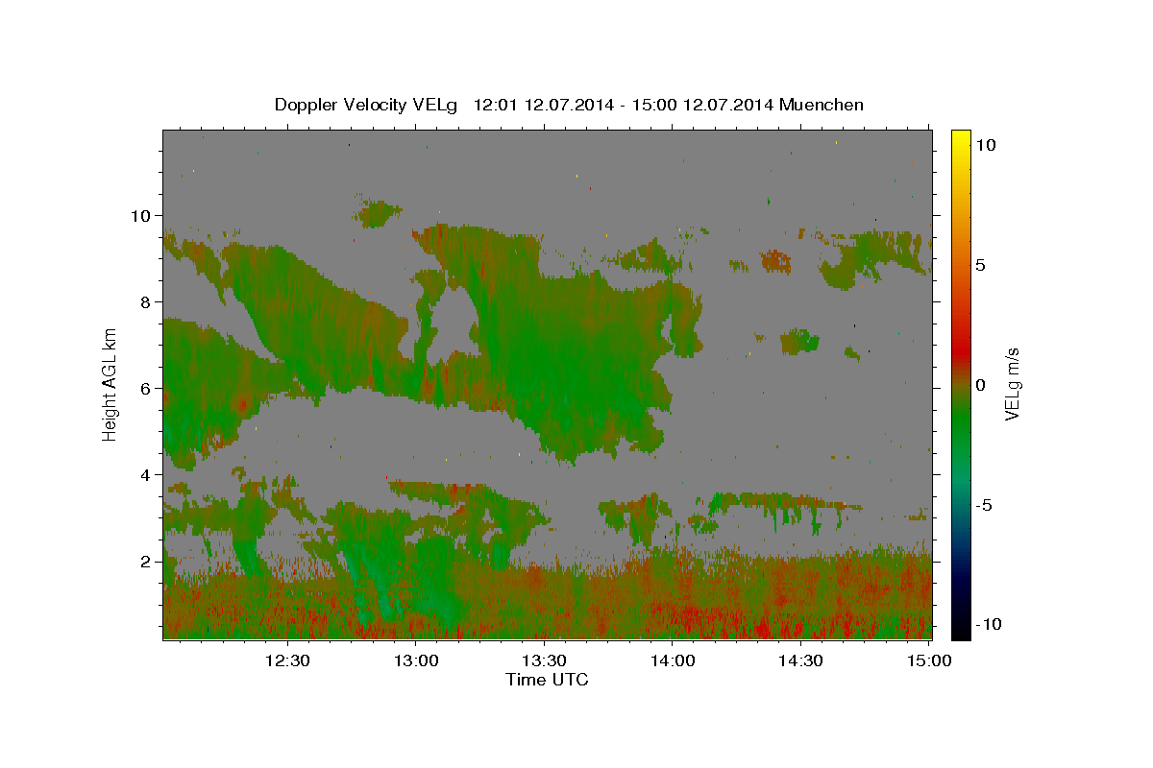Click the height tick label 8
This screenshot has height=768, width=1153.
[147, 302]
